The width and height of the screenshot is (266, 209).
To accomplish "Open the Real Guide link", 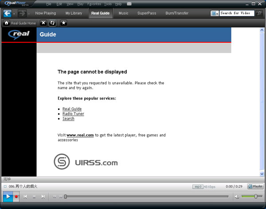I will (x=72, y=109).
